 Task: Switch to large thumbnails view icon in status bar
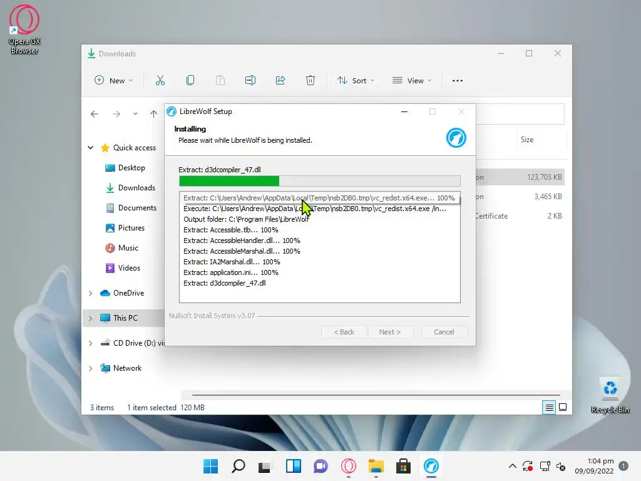[x=563, y=407]
